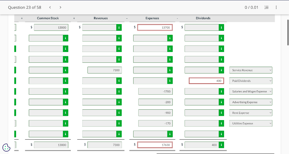Screen dimensions: 289x154
Task: Click the Expenses column header
Action: coord(152,18)
